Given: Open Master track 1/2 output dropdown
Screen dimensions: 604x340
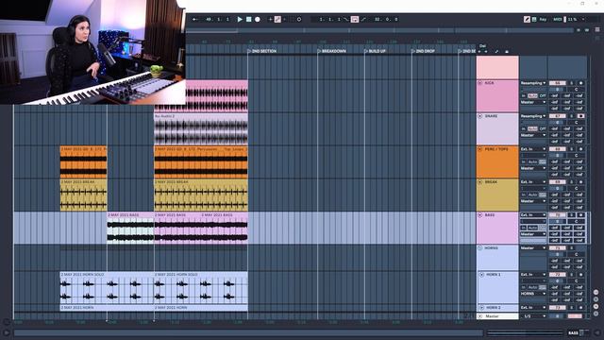Looking at the screenshot, I should tap(533, 316).
